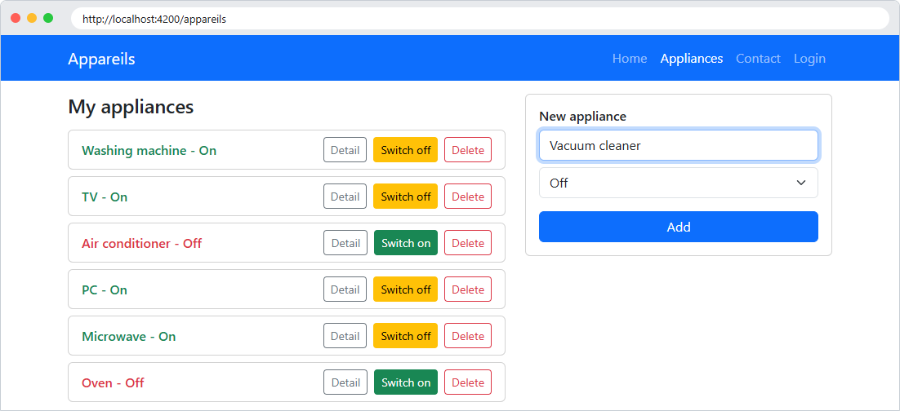Viewport: 900px width, 411px height.
Task: Click the Add appliance button
Action: [679, 227]
